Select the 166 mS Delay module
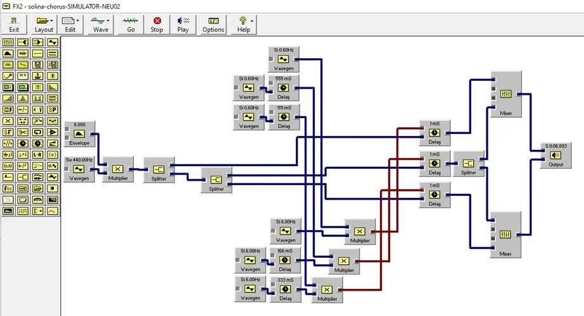 [x=285, y=260]
